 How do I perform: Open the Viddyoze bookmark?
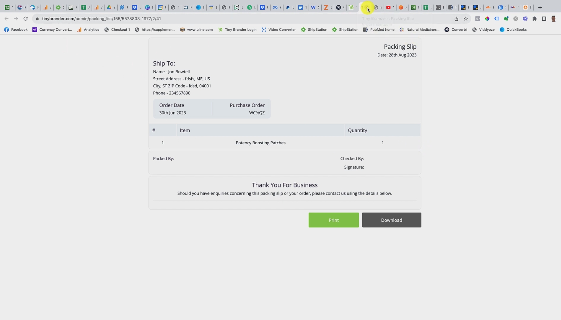tap(483, 29)
